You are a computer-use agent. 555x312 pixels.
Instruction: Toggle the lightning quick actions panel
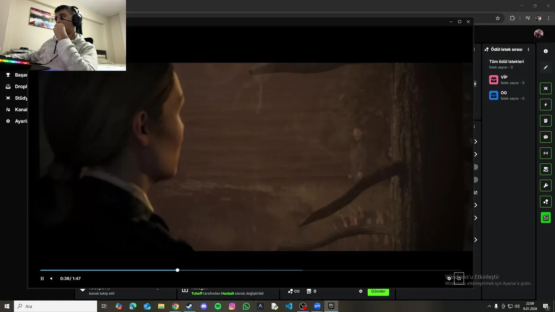coord(546,104)
